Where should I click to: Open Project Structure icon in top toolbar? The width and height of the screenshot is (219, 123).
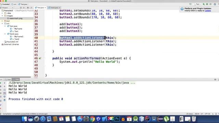click(215, 4)
